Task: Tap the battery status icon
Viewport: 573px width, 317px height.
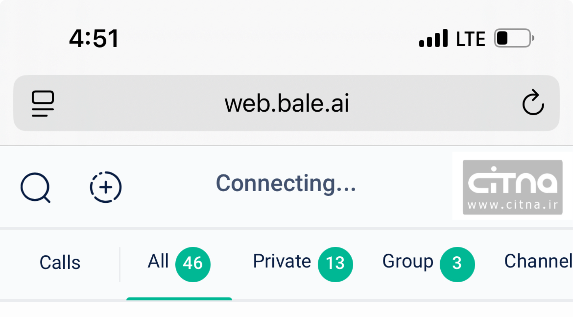Action: point(514,38)
